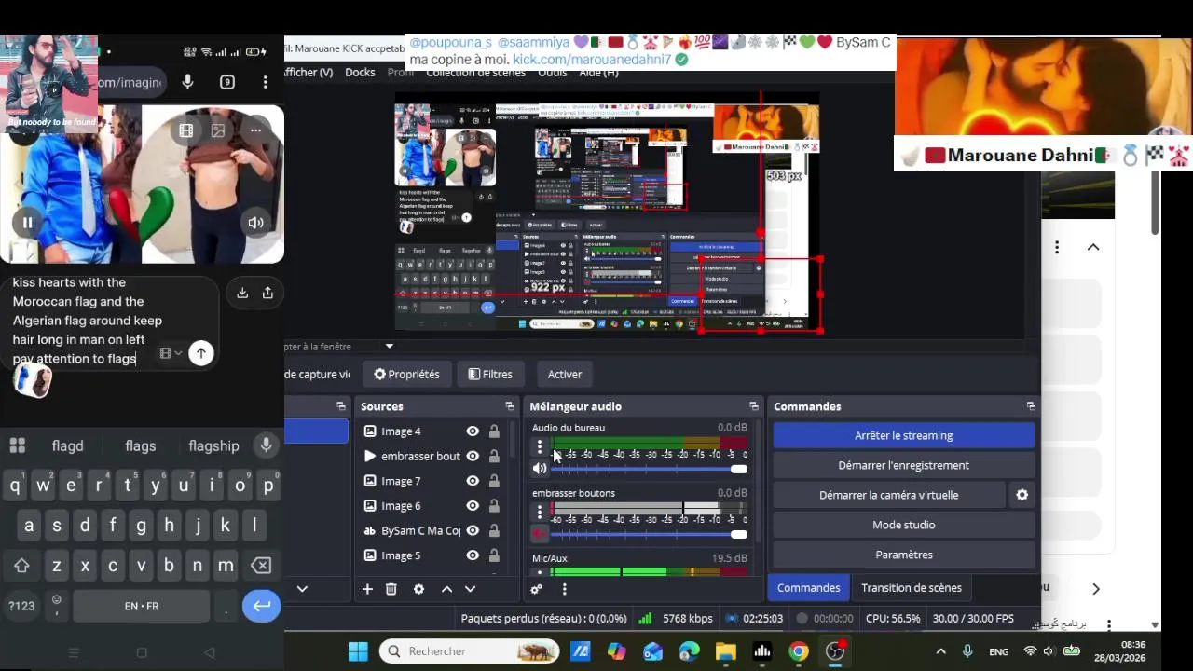
Task: Pop out the Commandes dock
Action: [x=1030, y=406]
